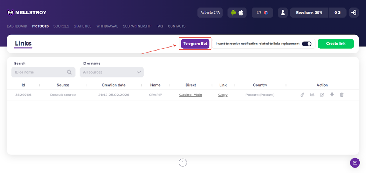The width and height of the screenshot is (366, 173).
Task: Click the Copy link in the table row
Action: click(x=223, y=95)
